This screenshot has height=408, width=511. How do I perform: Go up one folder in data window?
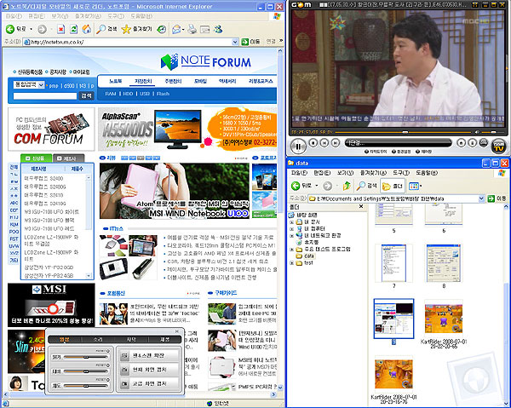point(347,186)
